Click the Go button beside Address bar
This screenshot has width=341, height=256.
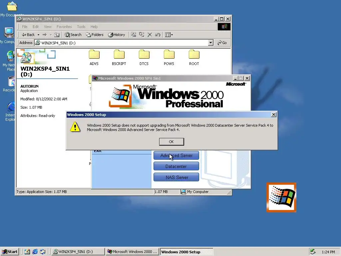[x=222, y=43]
